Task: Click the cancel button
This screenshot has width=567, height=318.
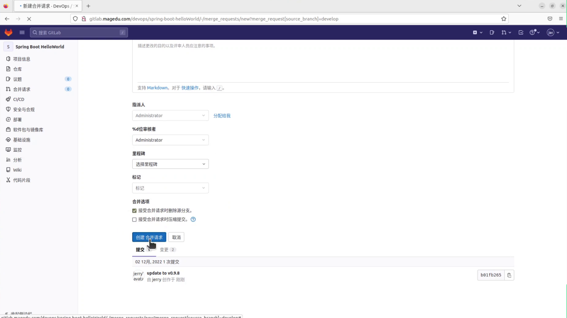Action: pyautogui.click(x=176, y=237)
